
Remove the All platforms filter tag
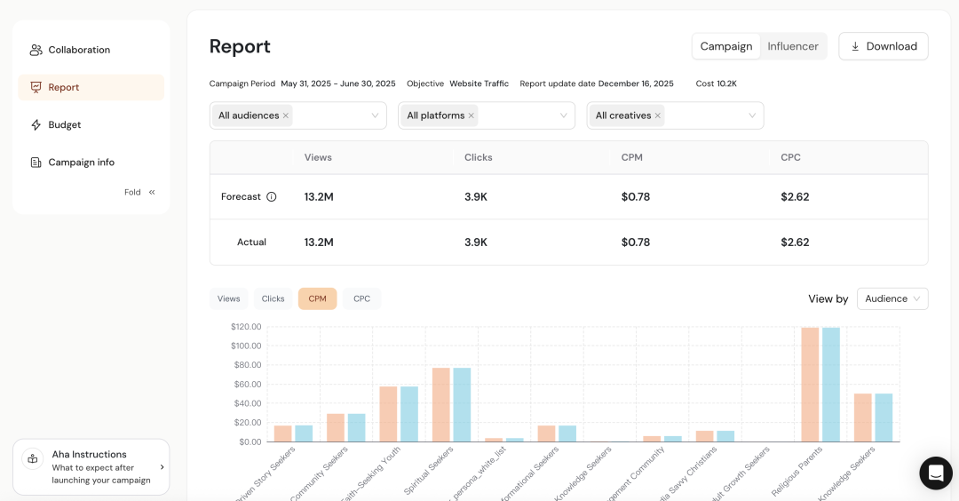click(x=472, y=115)
